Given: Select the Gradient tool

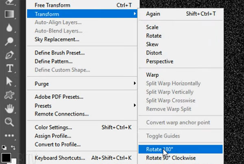Looking at the screenshot, I should (9, 14).
